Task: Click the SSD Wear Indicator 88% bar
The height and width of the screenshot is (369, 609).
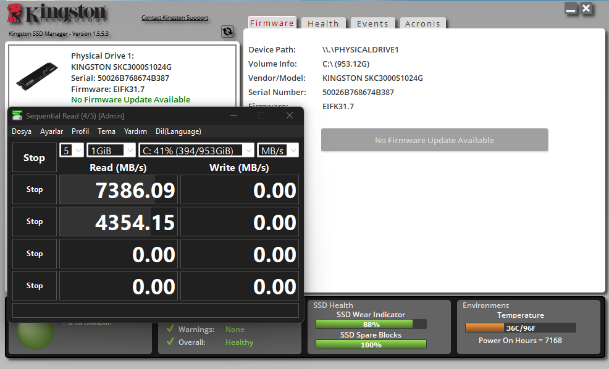Action: [x=371, y=324]
